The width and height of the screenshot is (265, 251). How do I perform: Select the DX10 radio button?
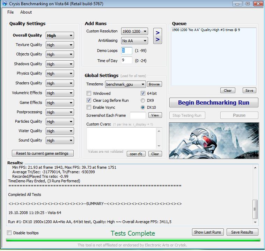pos(143,107)
